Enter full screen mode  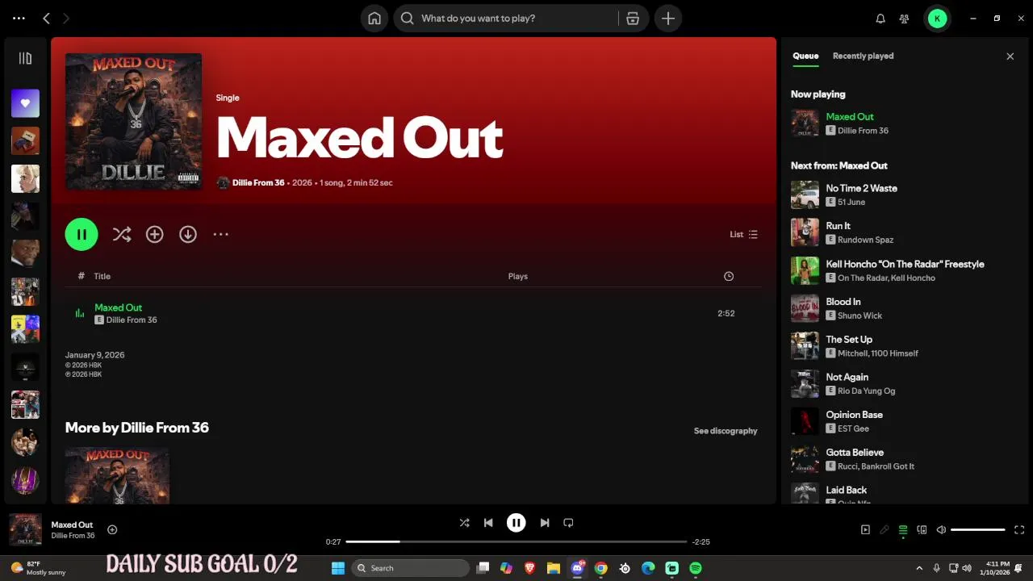point(1019,530)
